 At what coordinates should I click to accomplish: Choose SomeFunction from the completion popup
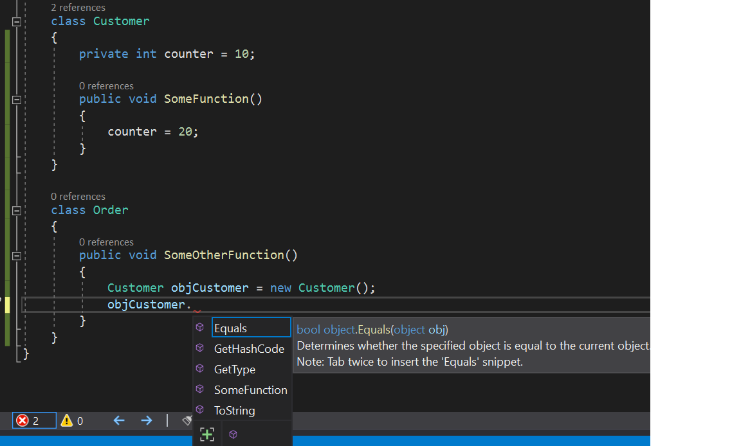coord(250,389)
